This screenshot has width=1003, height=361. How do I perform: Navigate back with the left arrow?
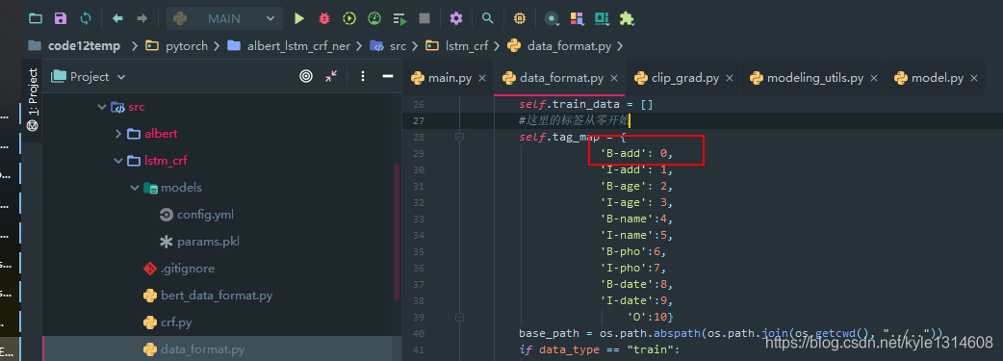(117, 18)
